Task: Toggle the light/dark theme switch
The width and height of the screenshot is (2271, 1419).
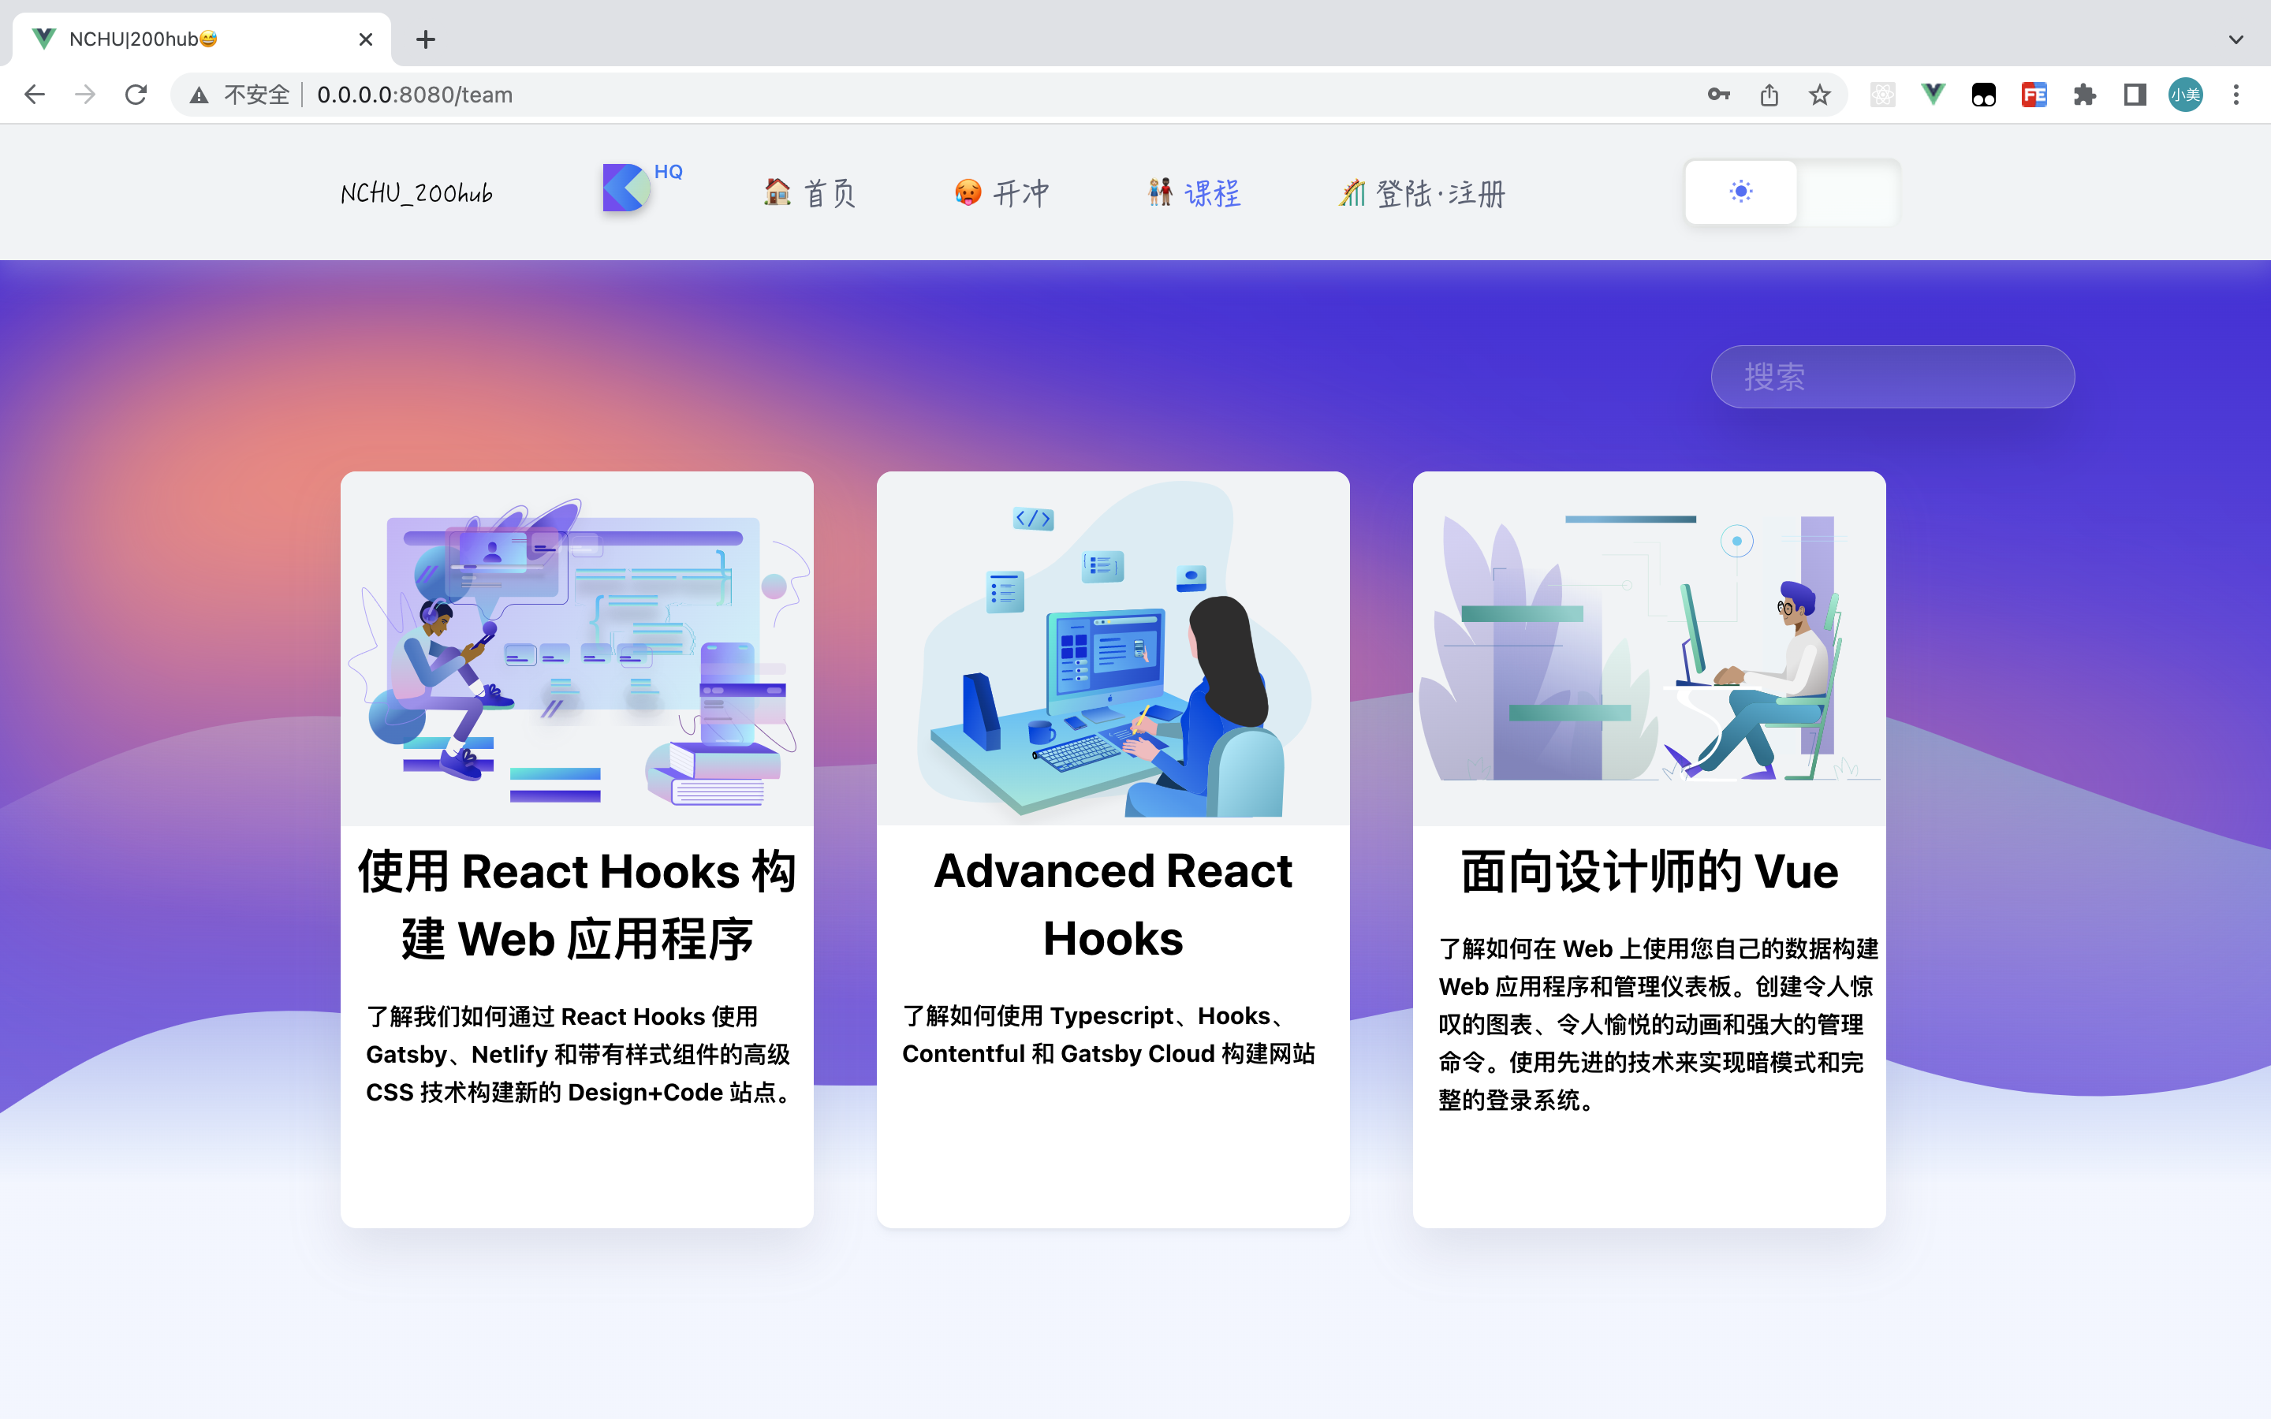Action: [x=1846, y=192]
